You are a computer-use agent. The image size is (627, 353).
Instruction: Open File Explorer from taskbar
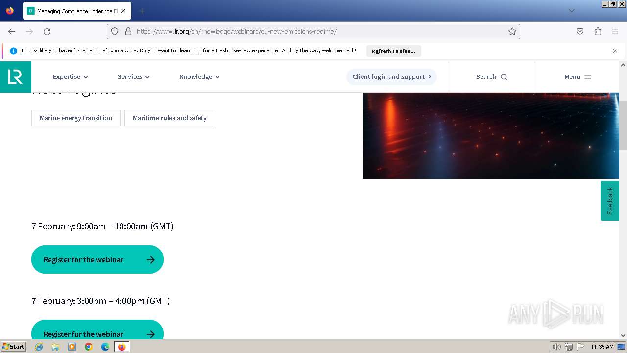point(55,347)
